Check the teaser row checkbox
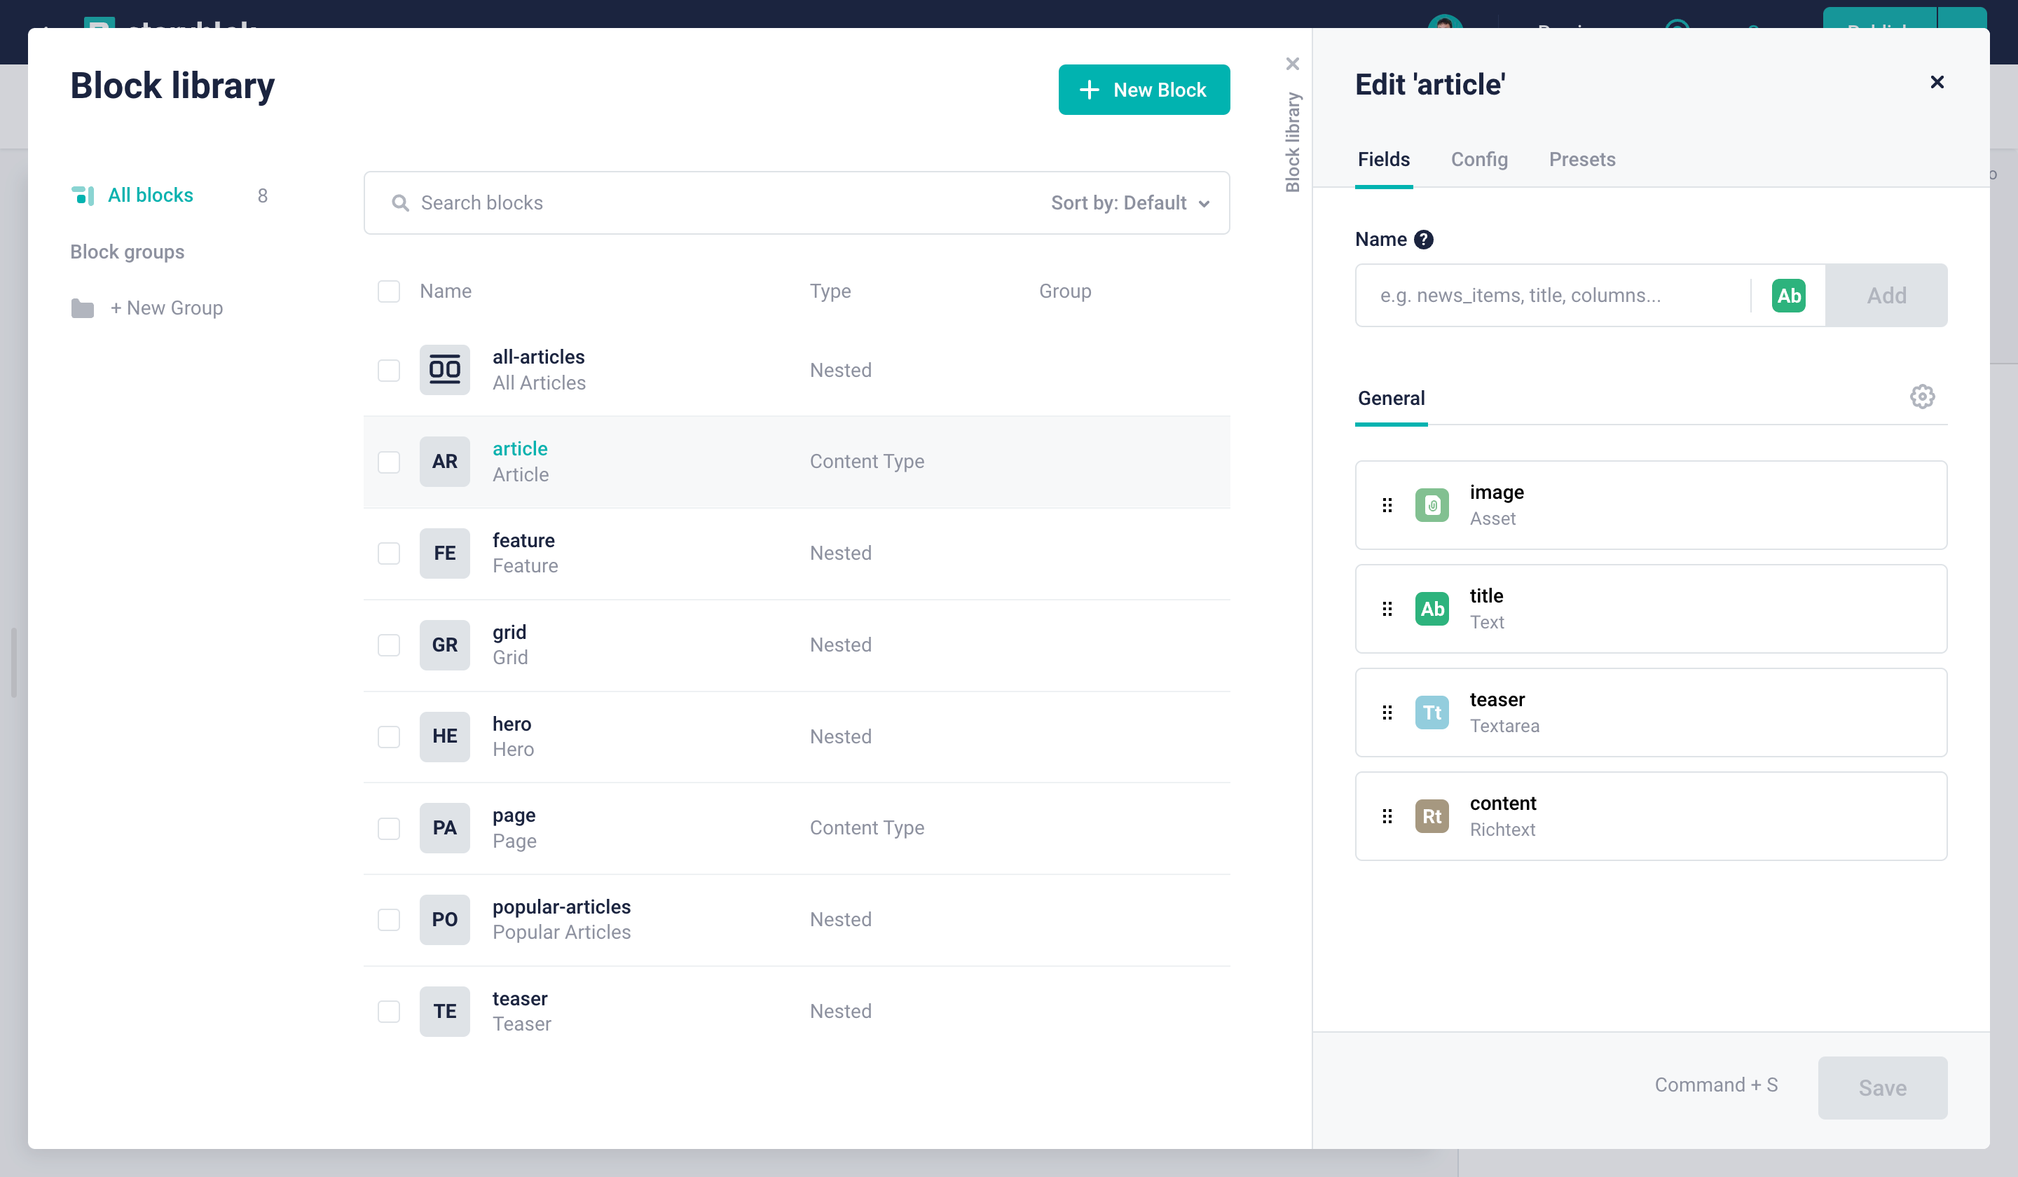 pos(388,1011)
